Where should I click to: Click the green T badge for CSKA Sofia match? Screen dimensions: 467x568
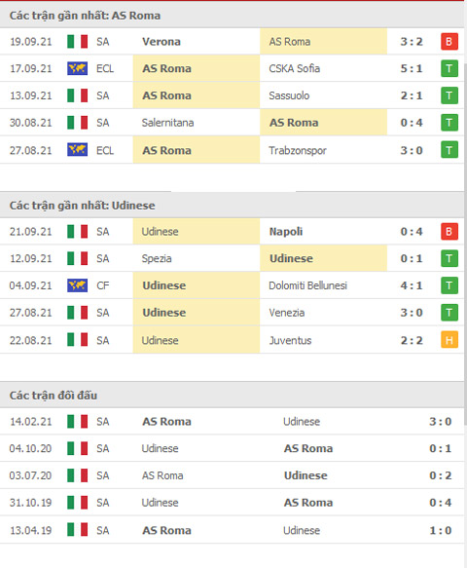point(449,68)
